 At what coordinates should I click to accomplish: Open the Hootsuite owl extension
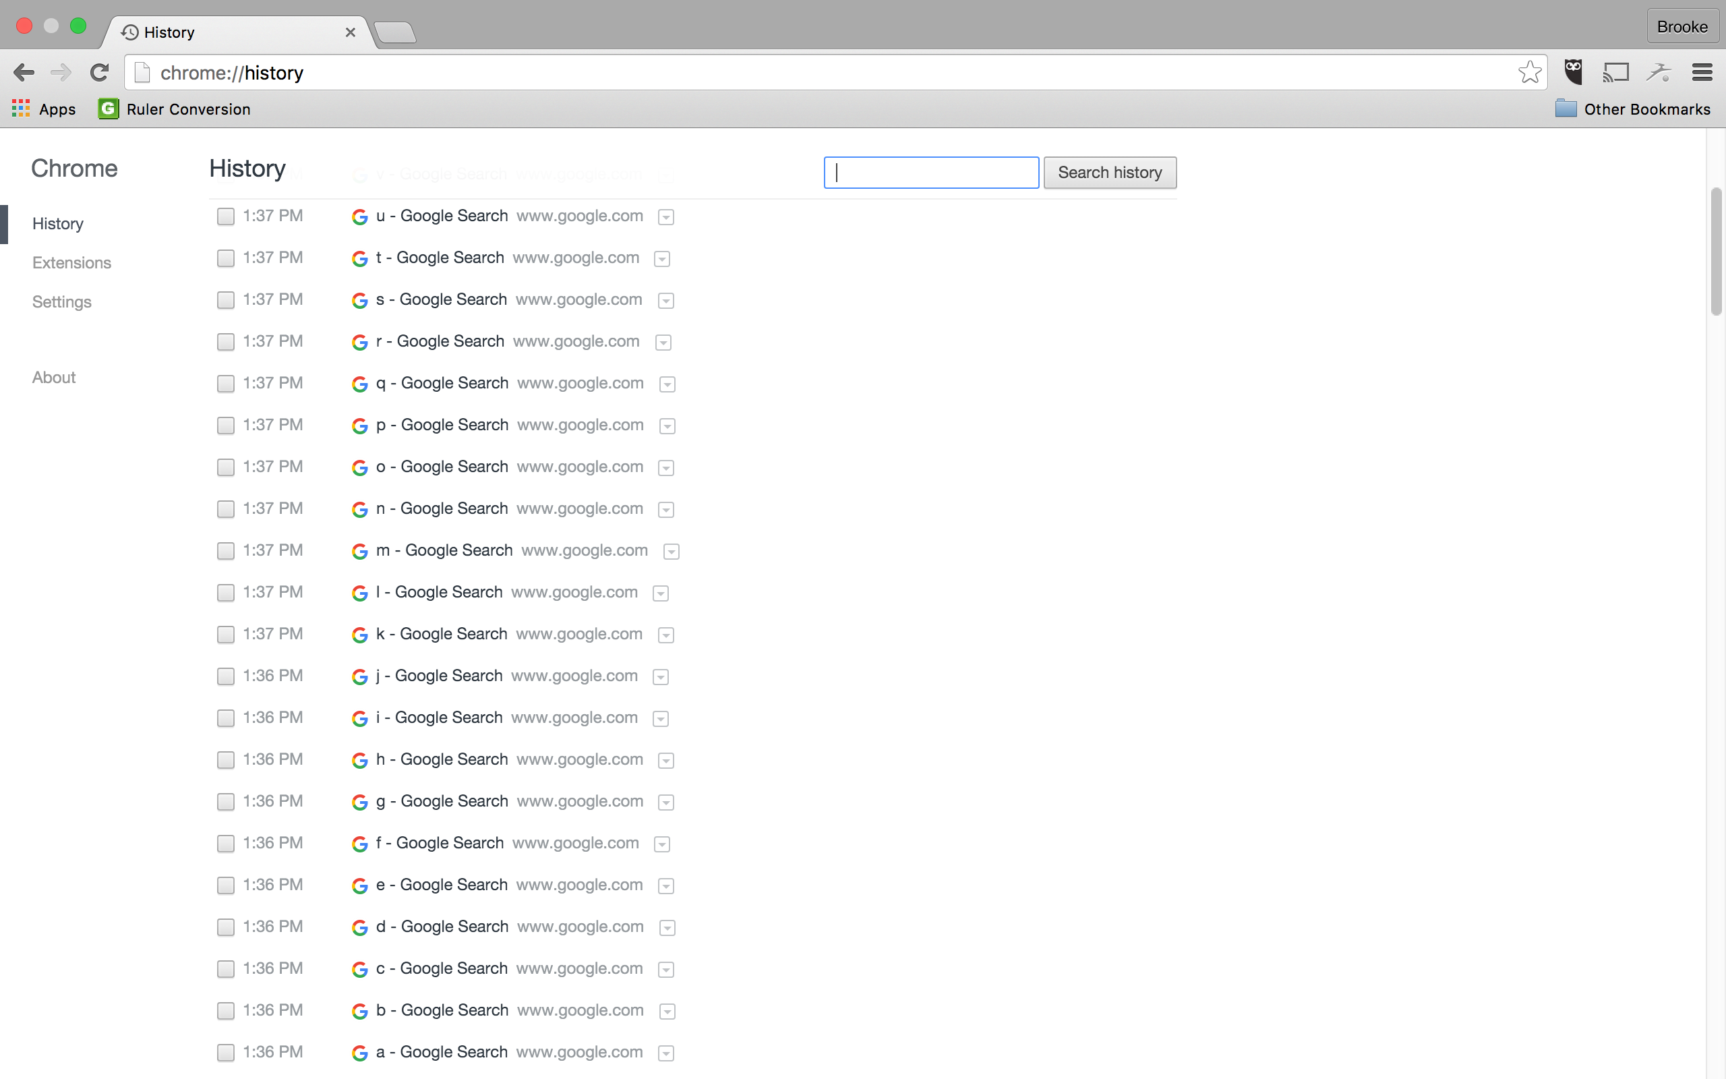[x=1574, y=72]
